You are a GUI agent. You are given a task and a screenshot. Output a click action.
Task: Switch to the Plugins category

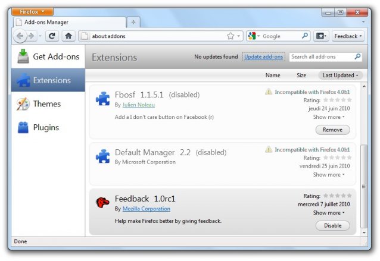[x=48, y=127]
